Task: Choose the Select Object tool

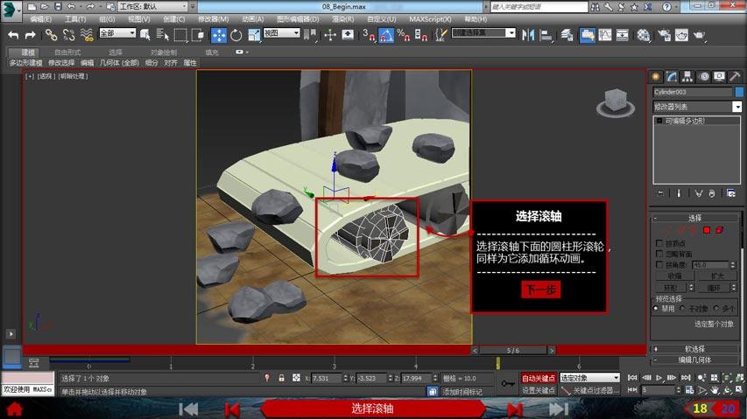Action: [x=145, y=35]
